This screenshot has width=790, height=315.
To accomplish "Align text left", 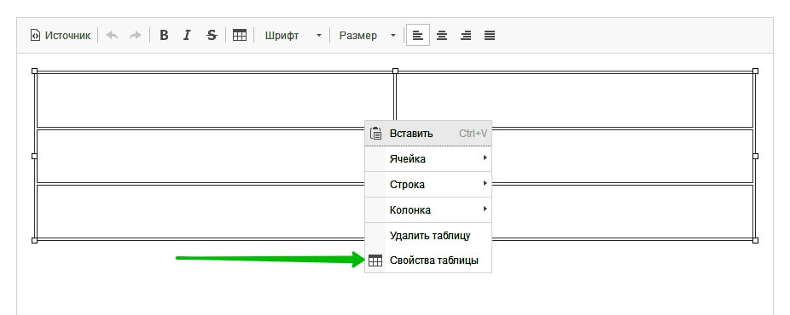I will [x=418, y=36].
